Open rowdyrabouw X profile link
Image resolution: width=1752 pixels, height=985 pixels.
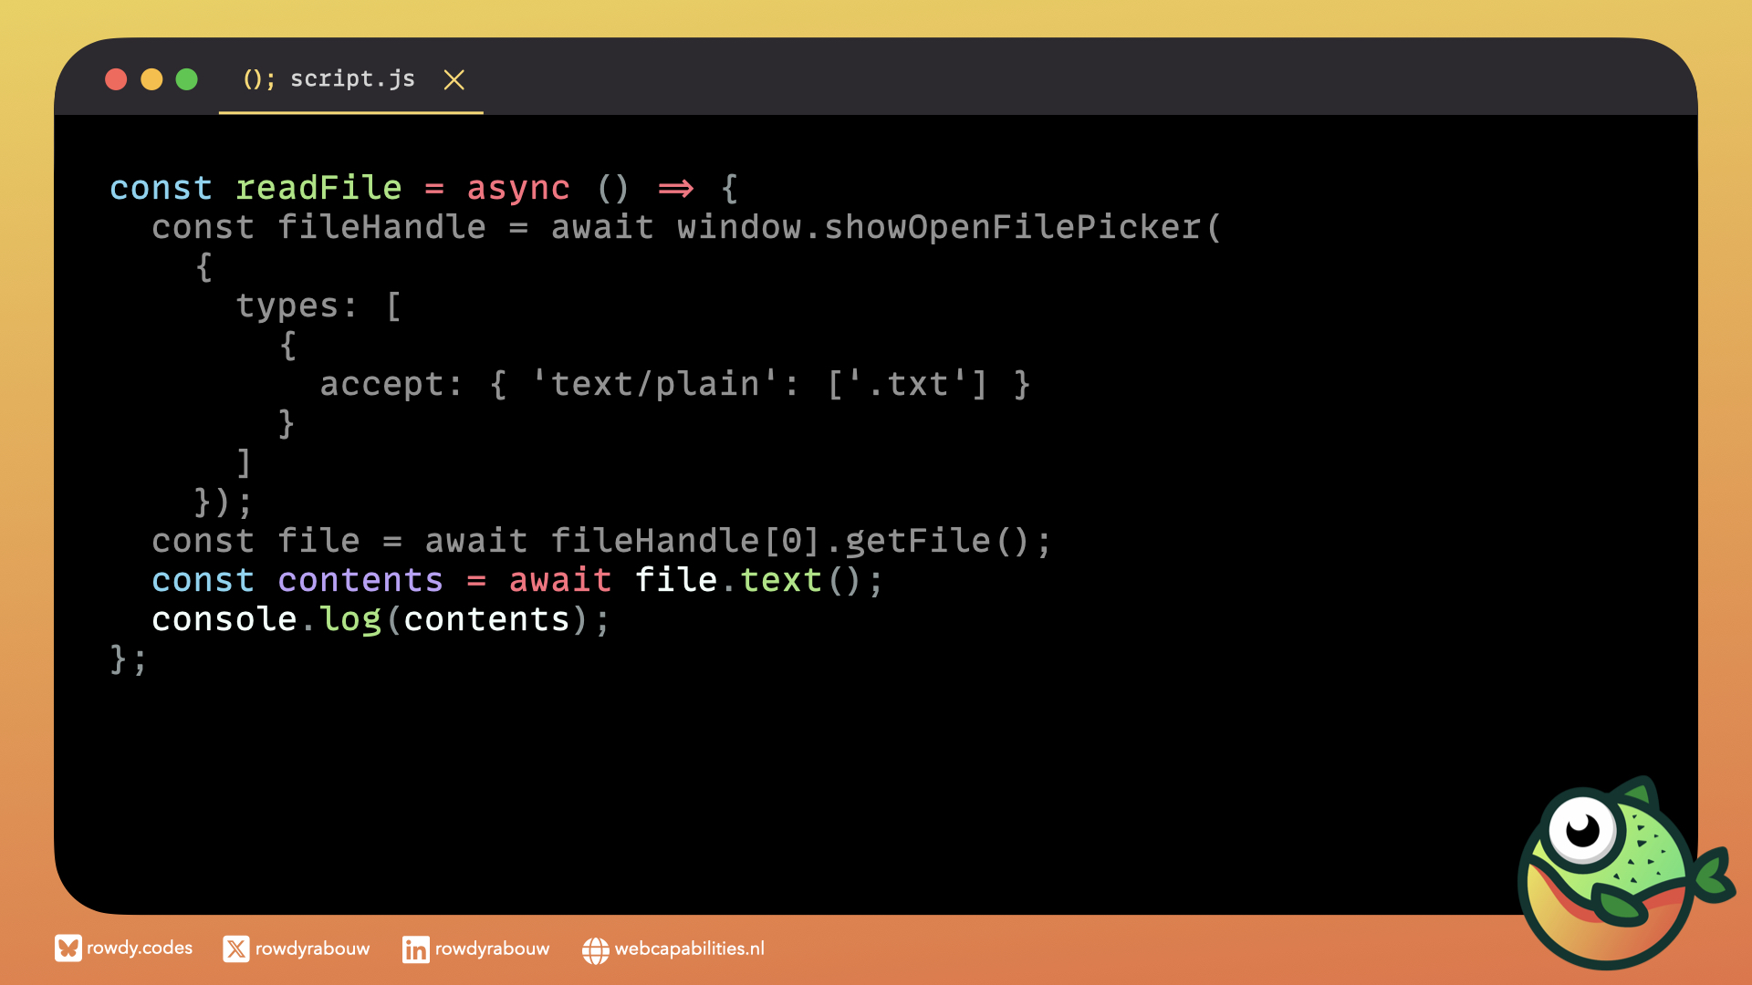point(312,949)
